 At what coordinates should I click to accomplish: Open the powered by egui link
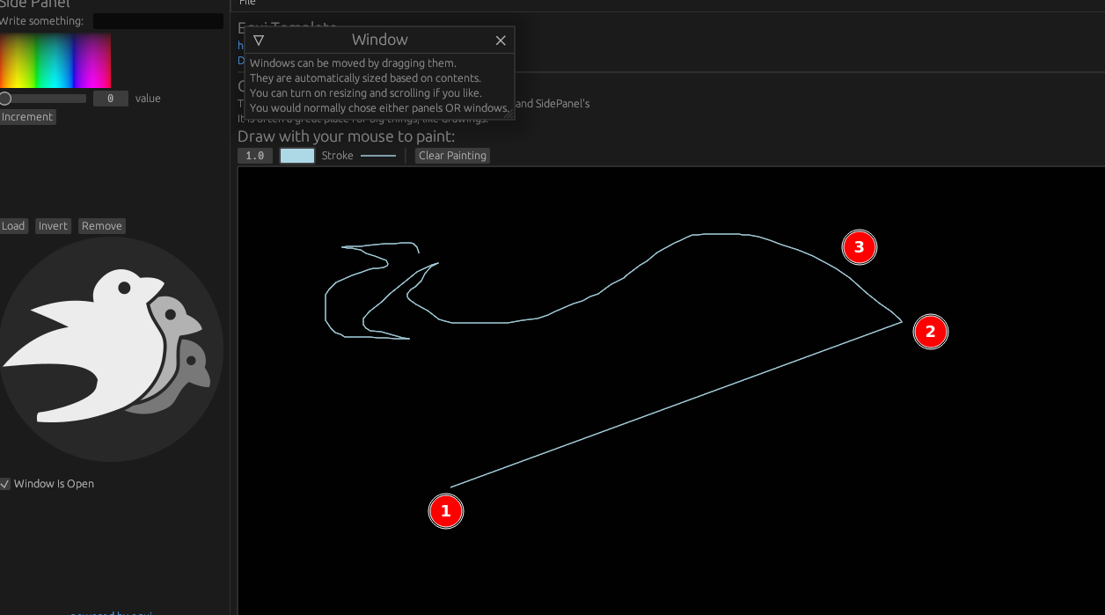coord(111,613)
